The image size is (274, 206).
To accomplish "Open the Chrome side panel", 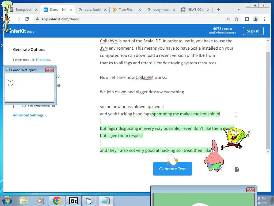I will pos(247,19).
